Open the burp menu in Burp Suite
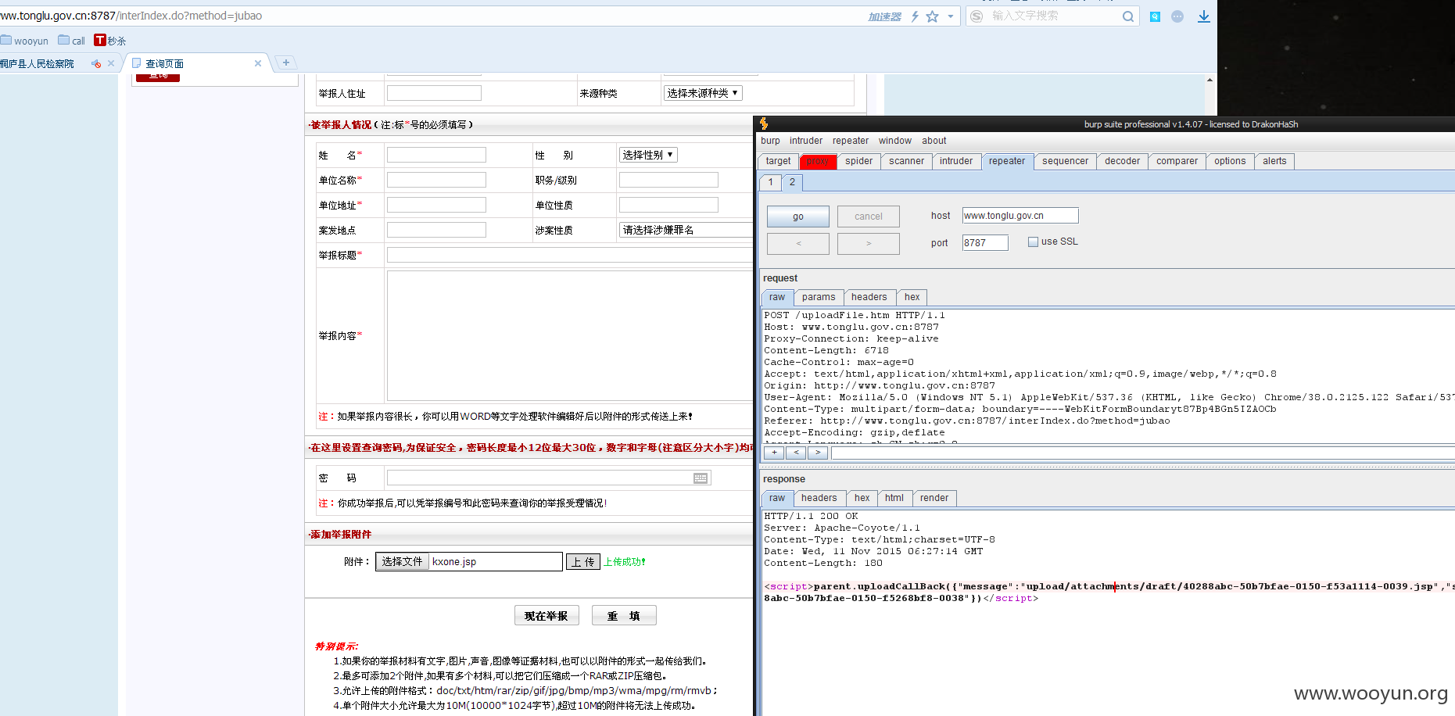Viewport: 1455px width, 716px height. click(x=770, y=141)
